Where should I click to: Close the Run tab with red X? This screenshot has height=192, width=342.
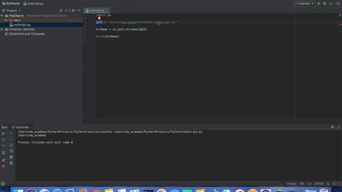4,166
